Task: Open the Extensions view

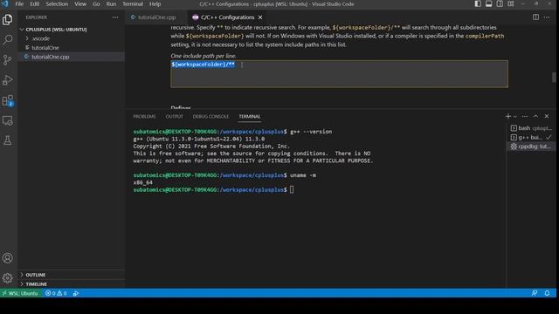Action: coord(8,100)
